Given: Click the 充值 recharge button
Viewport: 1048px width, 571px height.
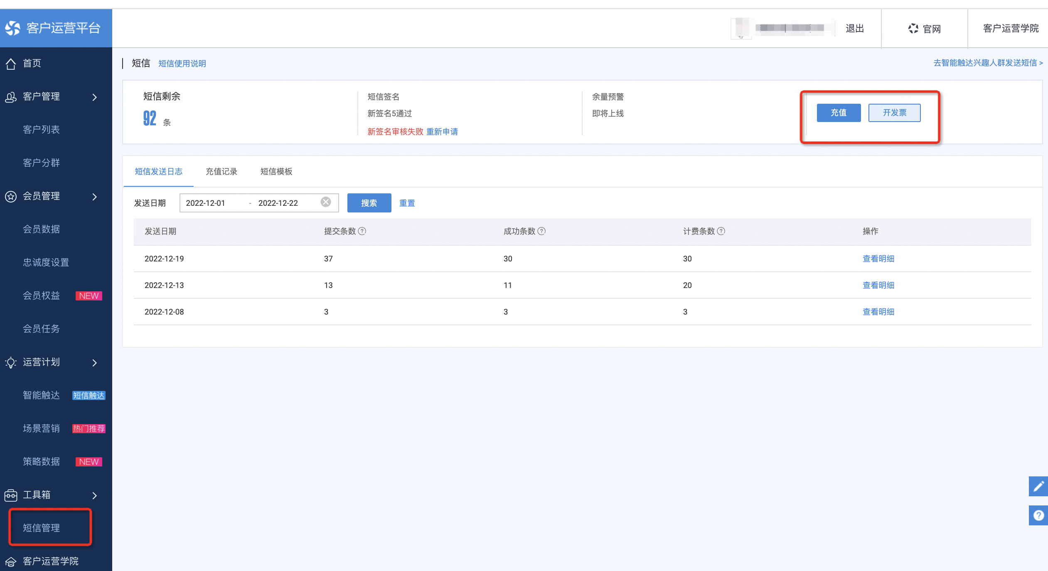Looking at the screenshot, I should pos(839,113).
